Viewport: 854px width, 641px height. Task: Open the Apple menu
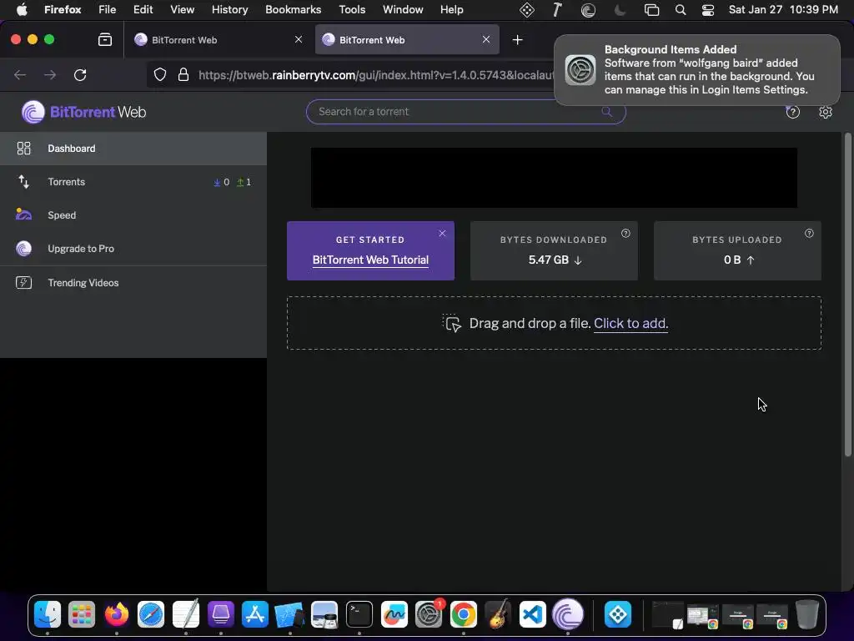click(x=22, y=10)
